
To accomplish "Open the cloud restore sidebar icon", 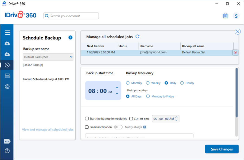I will point(7,54).
